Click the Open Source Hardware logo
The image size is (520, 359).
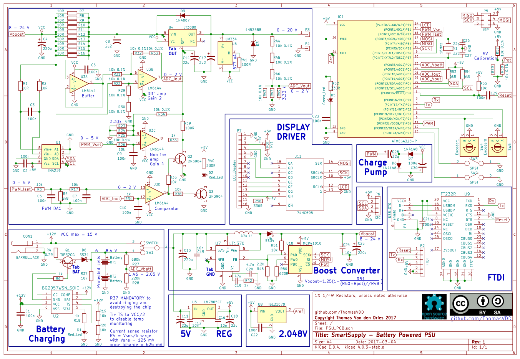pos(435,305)
